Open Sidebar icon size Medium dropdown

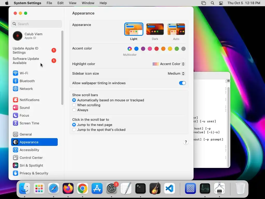pyautogui.click(x=176, y=73)
